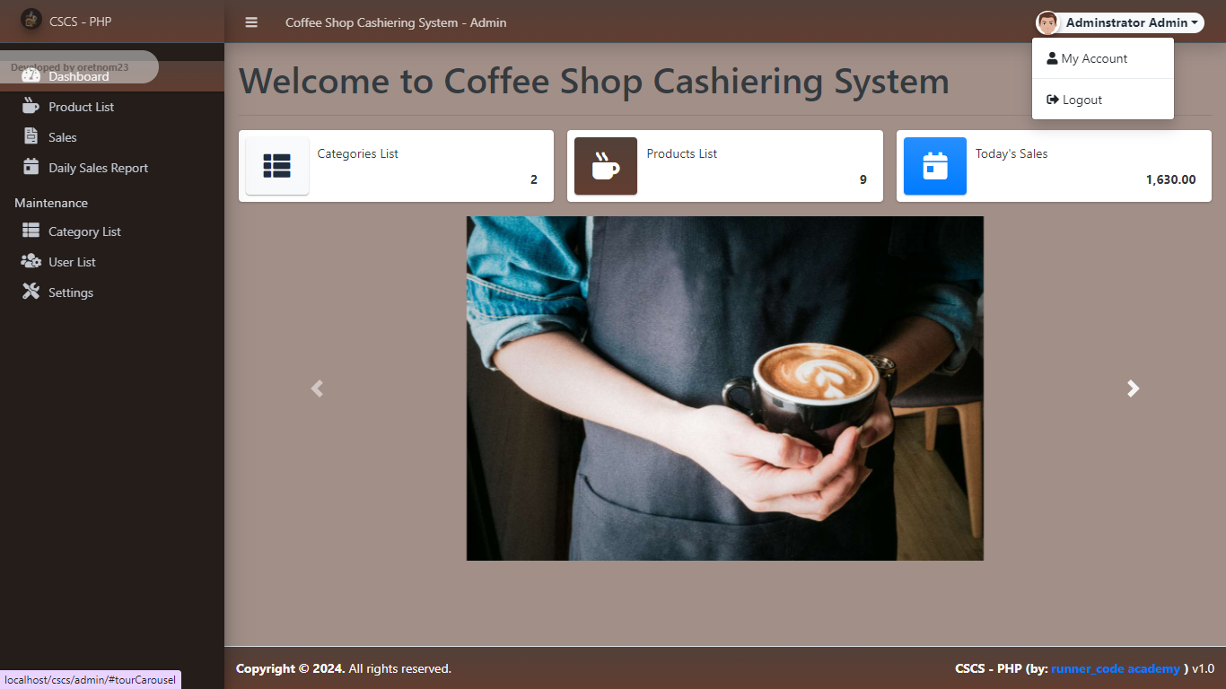This screenshot has height=689, width=1226.
Task: Open the Product List page
Action: [81, 107]
